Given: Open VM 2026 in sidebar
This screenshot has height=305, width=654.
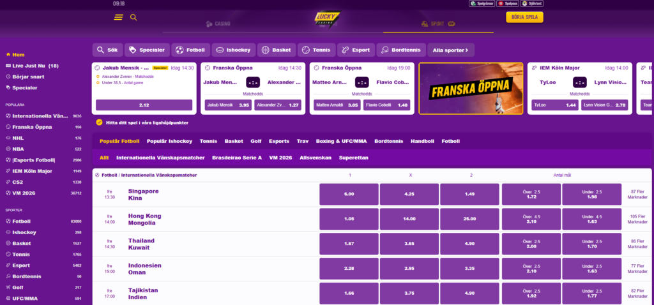Looking at the screenshot, I should click(43, 193).
